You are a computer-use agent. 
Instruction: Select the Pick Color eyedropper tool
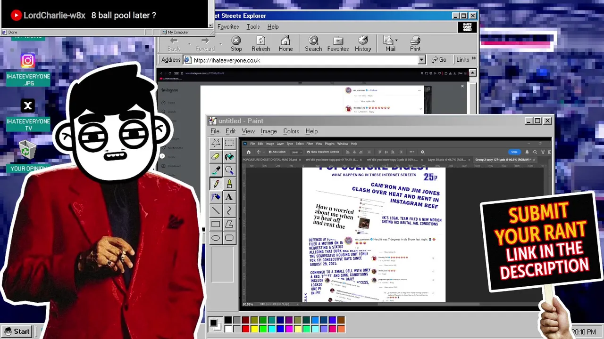coord(216,170)
